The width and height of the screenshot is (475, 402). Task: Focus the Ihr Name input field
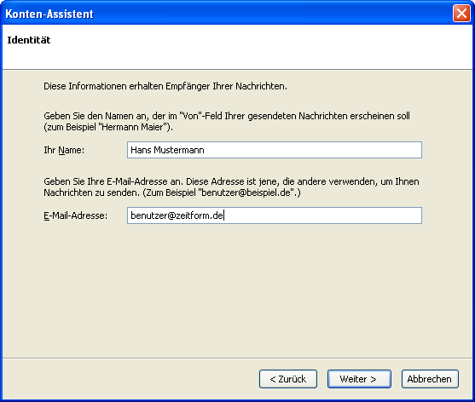275,150
